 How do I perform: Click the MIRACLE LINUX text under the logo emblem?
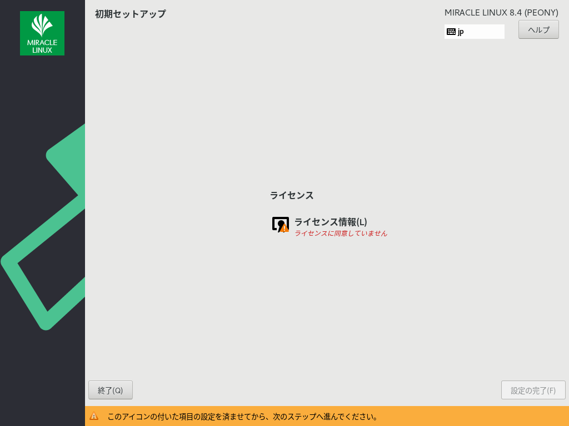pos(42,46)
